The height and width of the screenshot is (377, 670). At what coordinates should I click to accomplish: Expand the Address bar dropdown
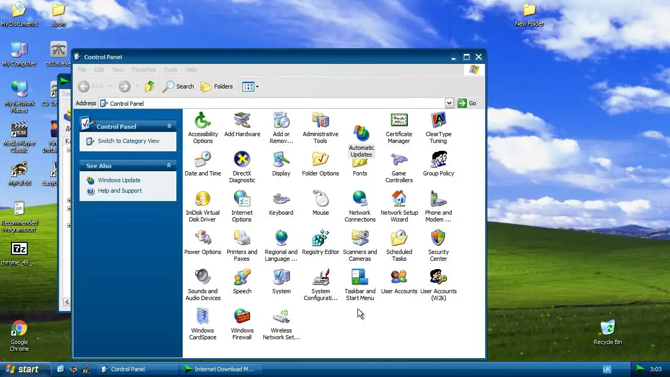tap(449, 103)
